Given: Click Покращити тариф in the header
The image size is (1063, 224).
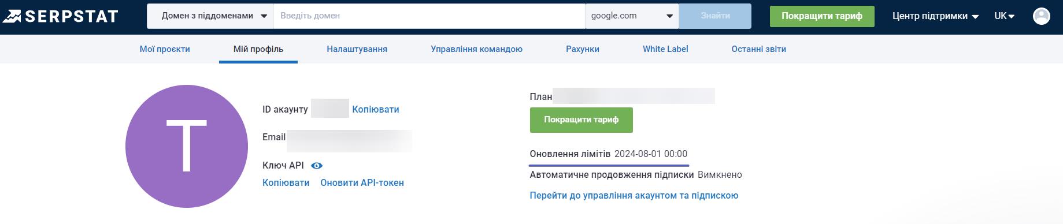Looking at the screenshot, I should tap(822, 16).
